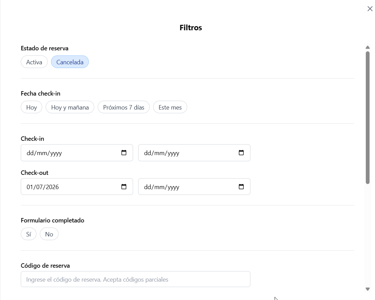The height and width of the screenshot is (300, 375).
Task: Click the Check-in end date field
Action: [x=194, y=153]
